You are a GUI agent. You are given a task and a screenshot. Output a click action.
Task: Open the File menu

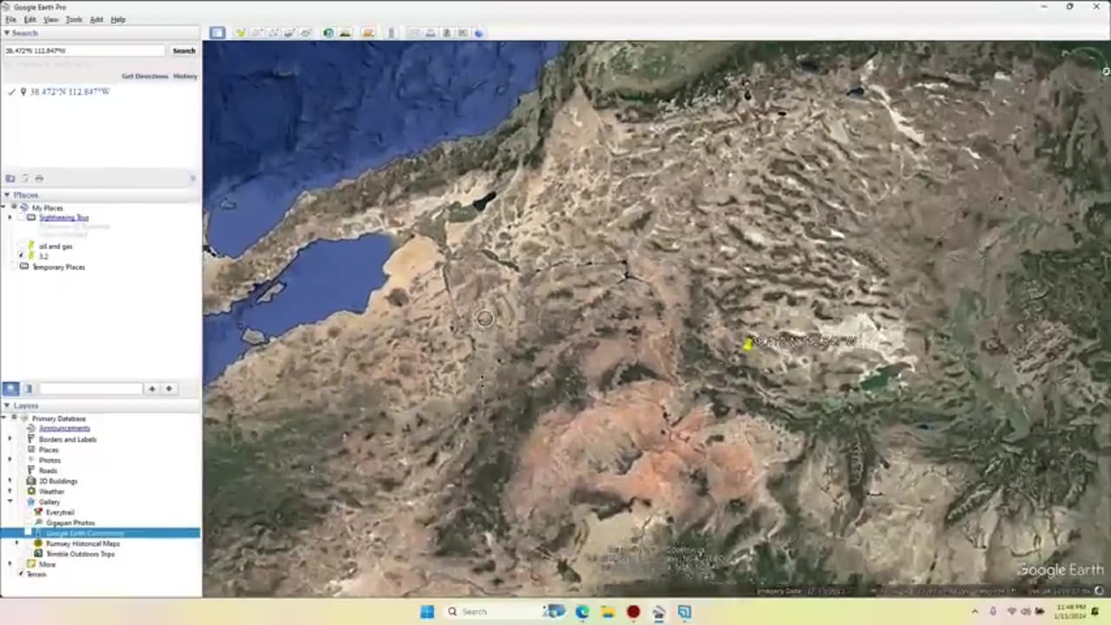[10, 19]
